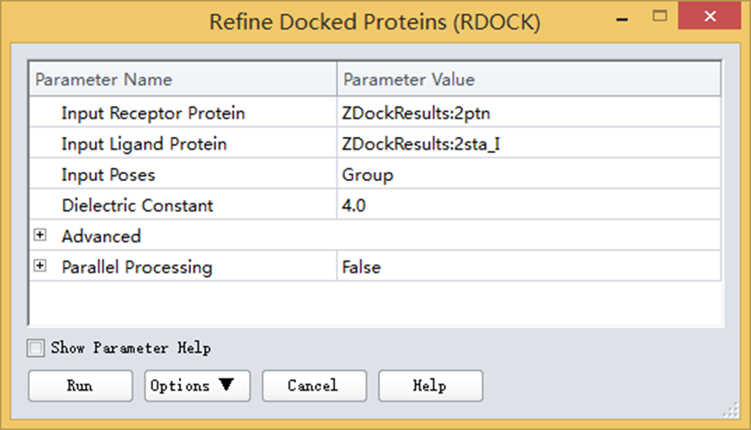
Task: Expand the Parallel Processing group
Action: (x=40, y=266)
